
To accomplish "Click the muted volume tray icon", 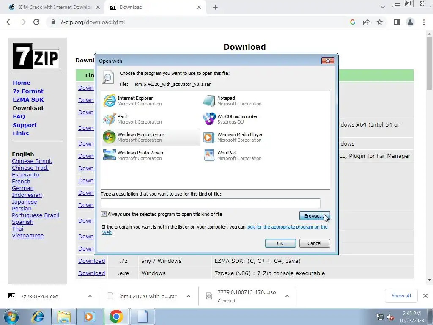I will pyautogui.click(x=390, y=317).
